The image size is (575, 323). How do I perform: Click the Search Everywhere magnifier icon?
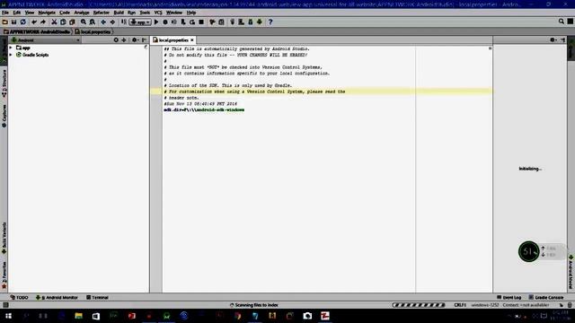point(561,22)
